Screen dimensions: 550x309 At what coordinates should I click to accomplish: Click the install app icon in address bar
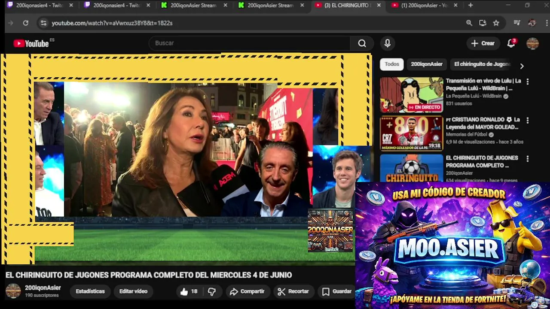pos(483,23)
